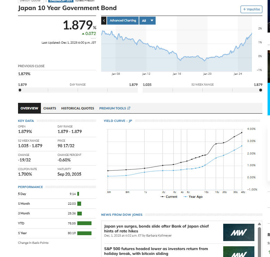This screenshot has width=270, height=257.
Task: Open the Historical Quotes tab
Action: [x=78, y=108]
